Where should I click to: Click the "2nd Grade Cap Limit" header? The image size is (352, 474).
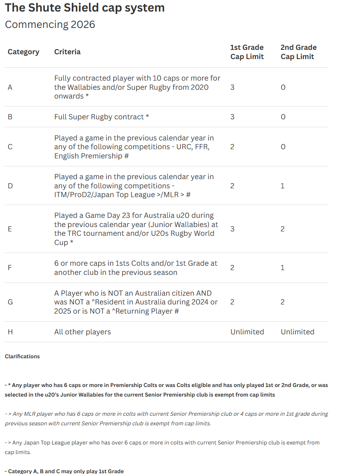[298, 52]
